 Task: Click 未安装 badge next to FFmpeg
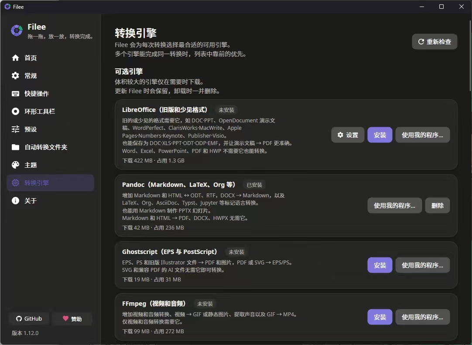[x=205, y=304]
